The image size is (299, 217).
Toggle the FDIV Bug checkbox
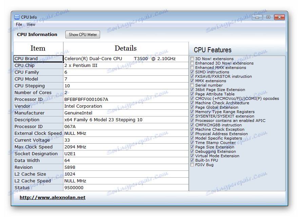pos(192,164)
